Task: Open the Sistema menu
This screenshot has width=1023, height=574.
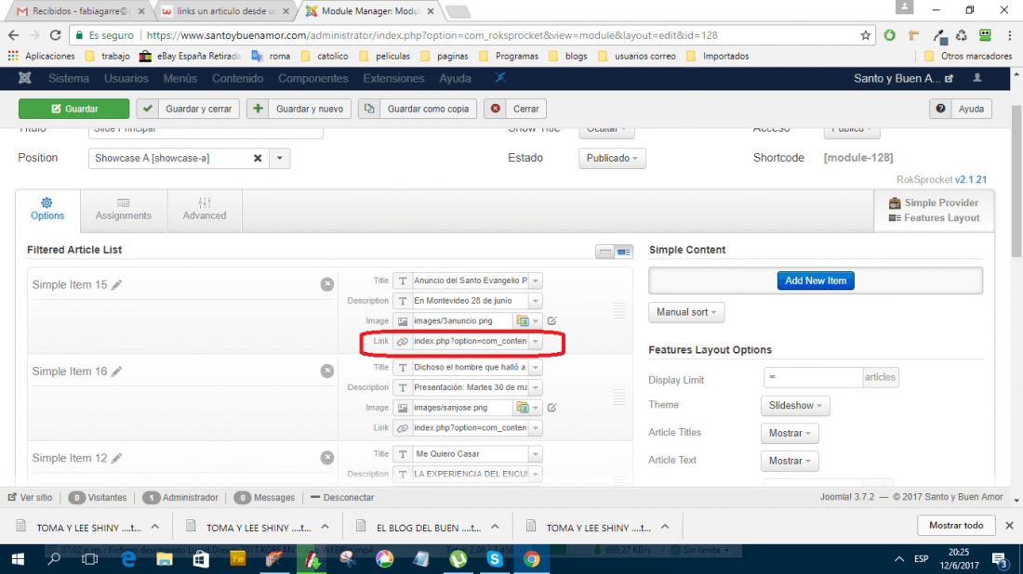Action: point(69,78)
